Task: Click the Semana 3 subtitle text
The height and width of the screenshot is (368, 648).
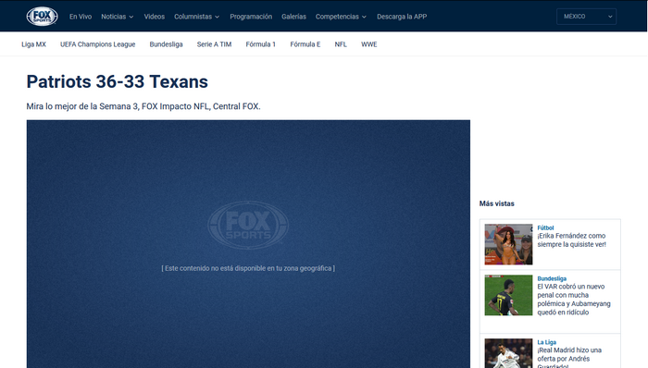Action: 143,106
